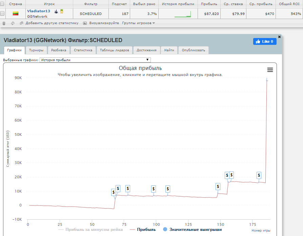This screenshot has height=236, width=303.
Task: Tick the checkbox in the Vladiator13 row
Action: coord(2,14)
